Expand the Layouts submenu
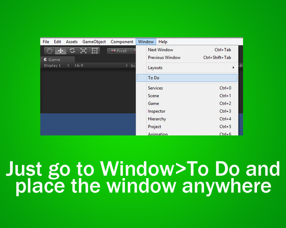Image resolution: width=286 pixels, height=228 pixels. click(187, 67)
